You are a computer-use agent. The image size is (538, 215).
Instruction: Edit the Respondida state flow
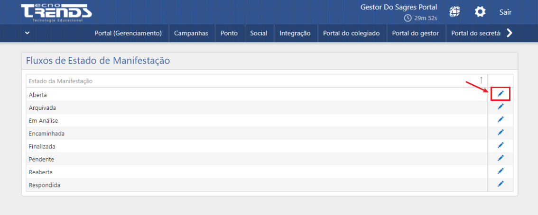coord(501,184)
